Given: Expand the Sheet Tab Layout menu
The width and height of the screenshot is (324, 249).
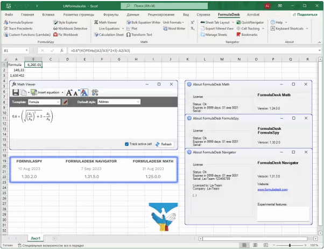Looking at the screenshot, I should (233, 22).
